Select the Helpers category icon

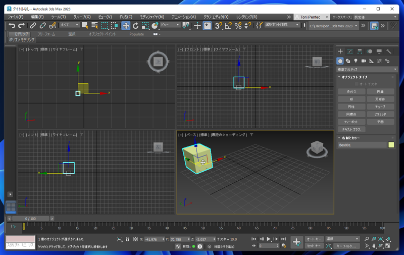371,61
